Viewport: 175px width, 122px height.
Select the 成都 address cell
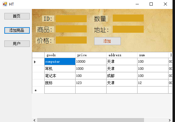coord(122,76)
